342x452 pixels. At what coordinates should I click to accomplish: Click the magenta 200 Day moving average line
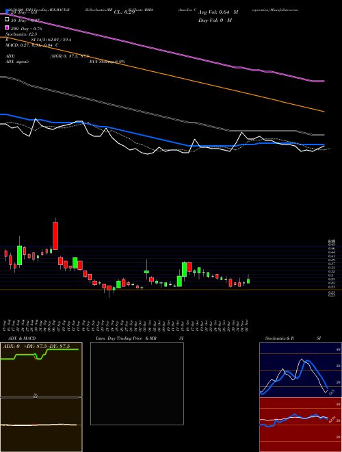coord(161,50)
